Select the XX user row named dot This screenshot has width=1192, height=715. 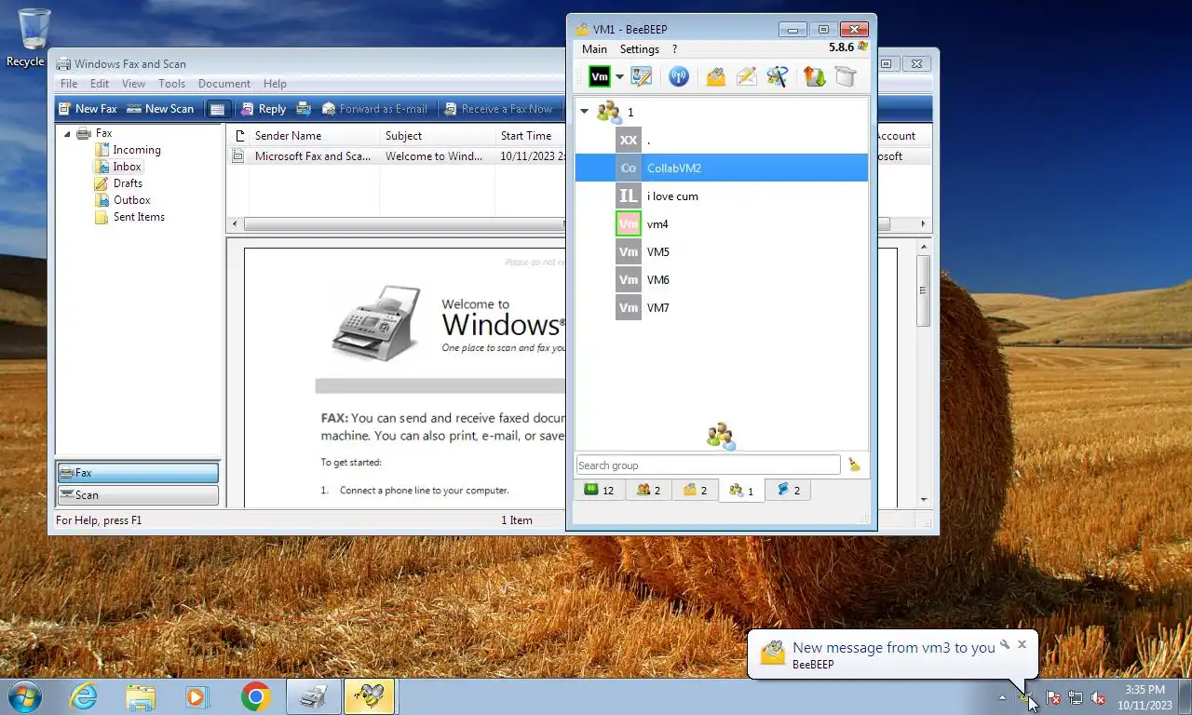point(722,140)
